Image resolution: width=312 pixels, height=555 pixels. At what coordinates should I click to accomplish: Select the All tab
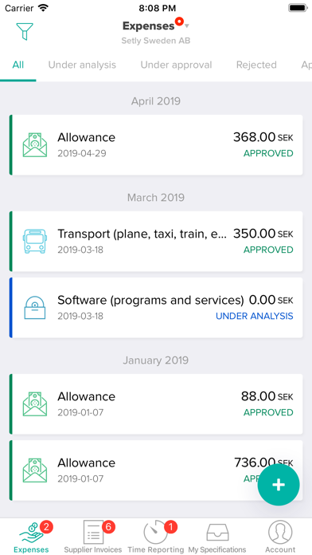point(18,65)
